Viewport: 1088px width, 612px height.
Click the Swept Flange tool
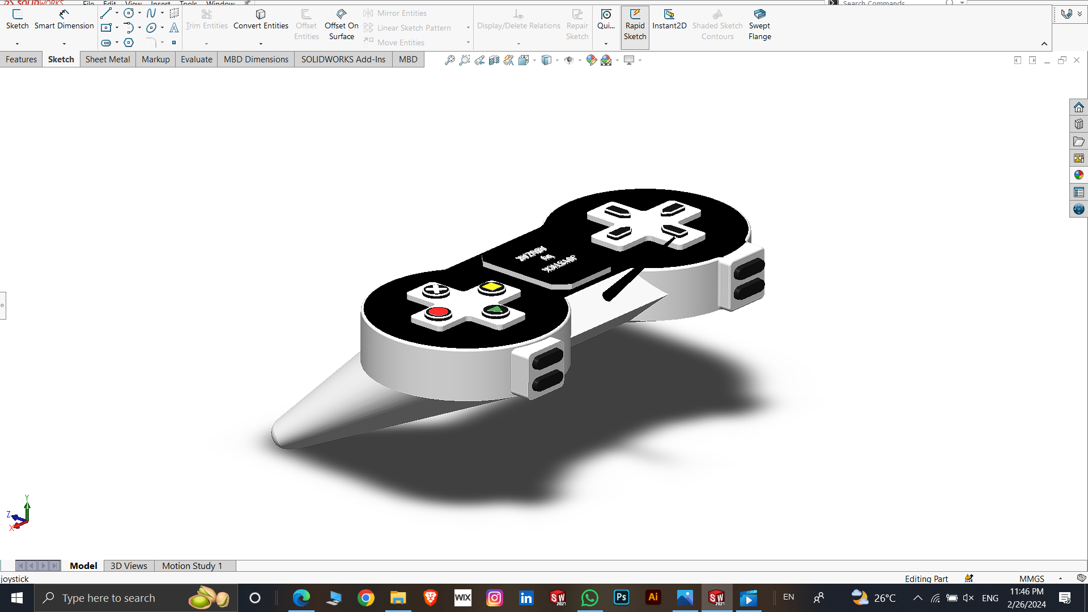point(759,24)
